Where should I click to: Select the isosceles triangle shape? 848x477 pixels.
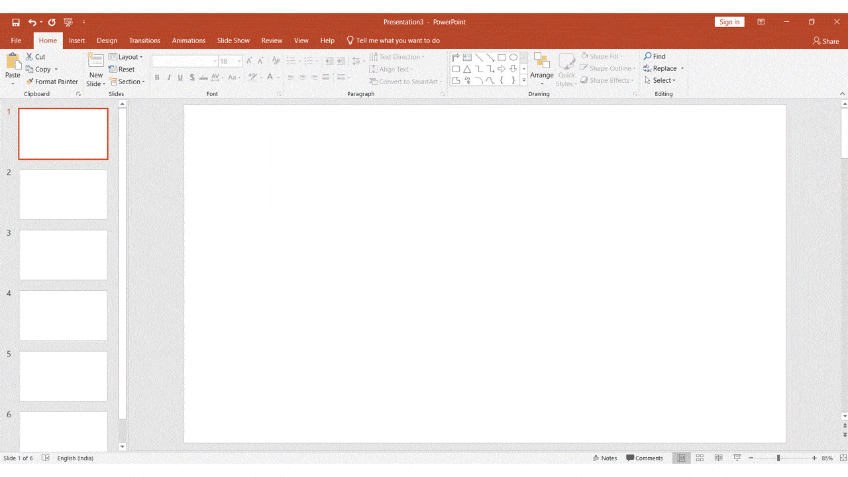click(x=467, y=69)
